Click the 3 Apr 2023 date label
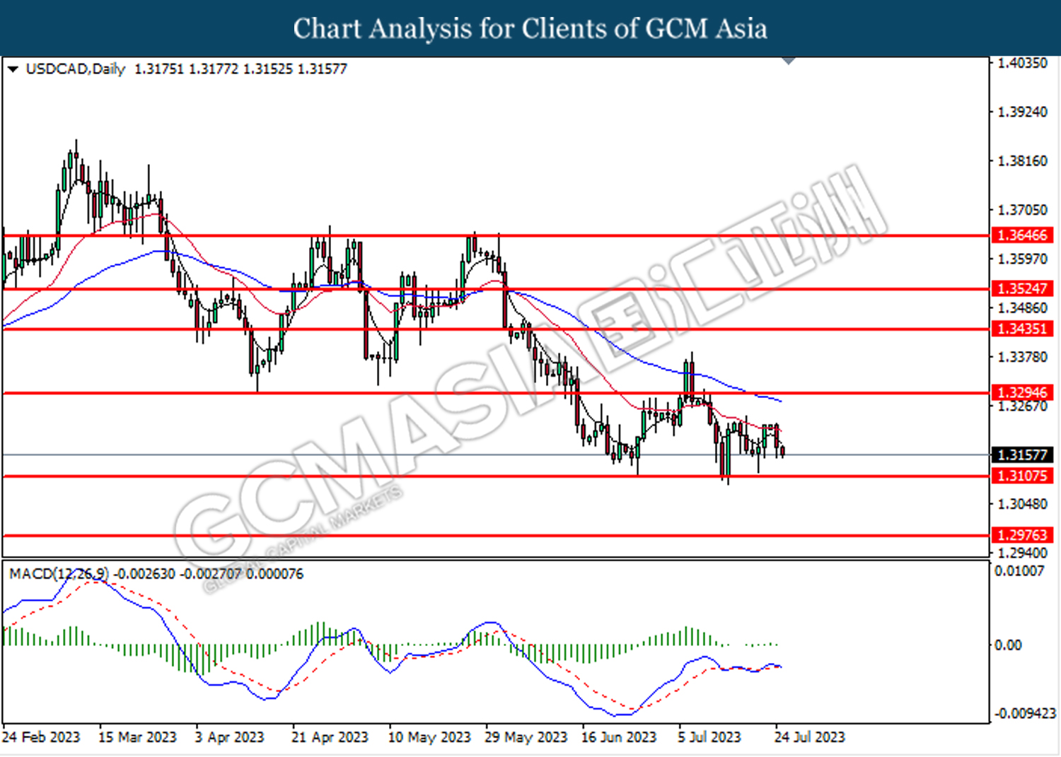1061x757 pixels. tap(229, 737)
